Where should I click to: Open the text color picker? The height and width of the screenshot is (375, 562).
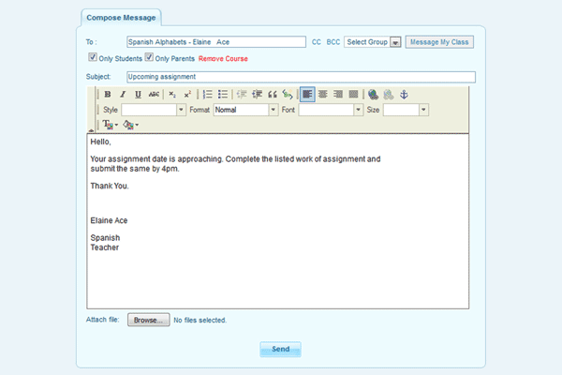click(109, 125)
